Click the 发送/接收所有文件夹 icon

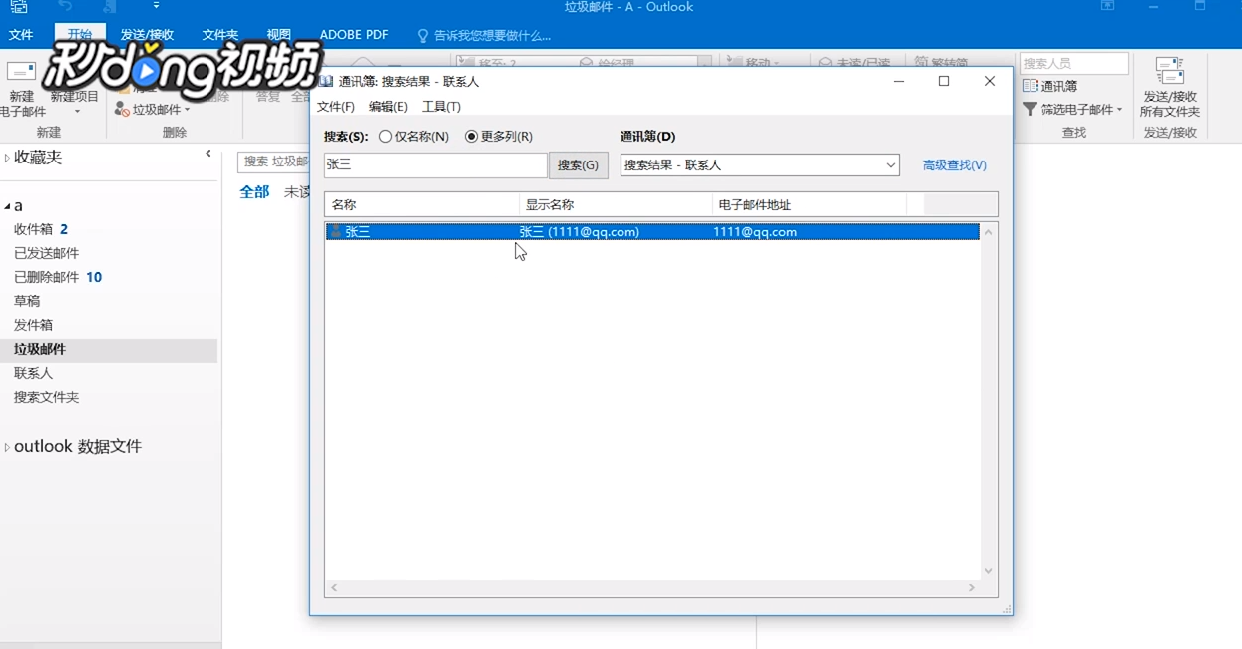pos(1169,85)
